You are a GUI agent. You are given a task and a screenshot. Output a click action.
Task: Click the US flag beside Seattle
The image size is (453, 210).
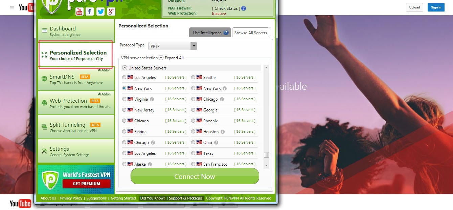pos(199,77)
